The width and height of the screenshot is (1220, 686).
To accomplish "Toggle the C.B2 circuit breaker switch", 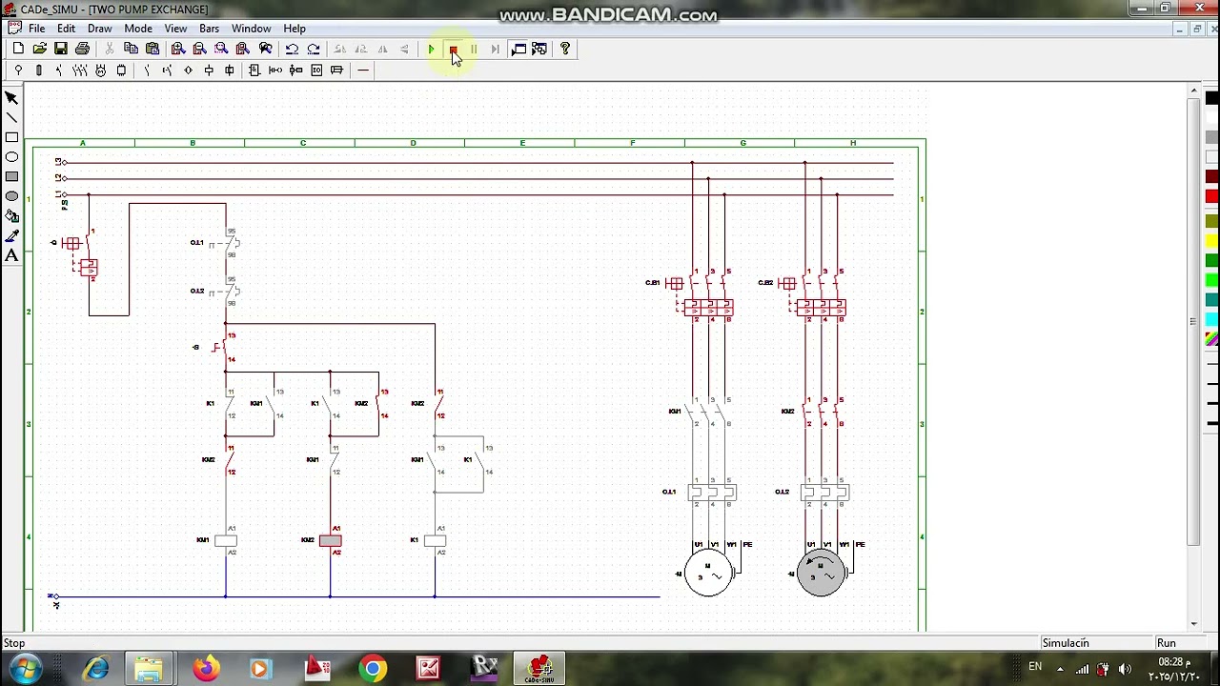I will 787,283.
